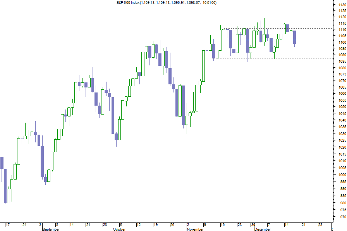Select the November month label
The image size is (347, 231).
click(195, 229)
